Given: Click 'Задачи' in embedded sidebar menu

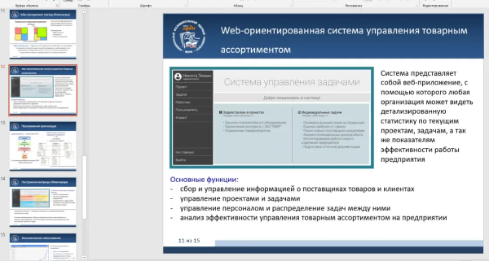Looking at the screenshot, I should pos(181,94).
